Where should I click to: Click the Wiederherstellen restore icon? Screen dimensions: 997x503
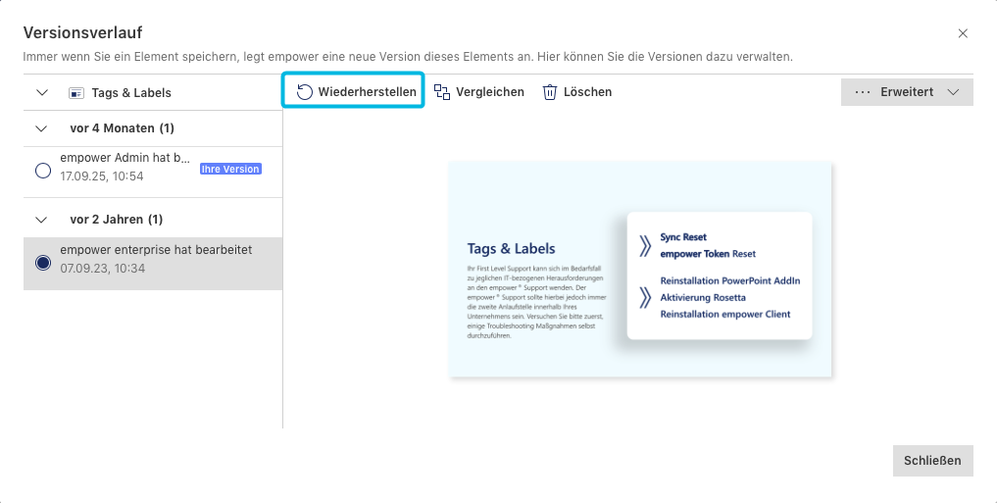(305, 92)
